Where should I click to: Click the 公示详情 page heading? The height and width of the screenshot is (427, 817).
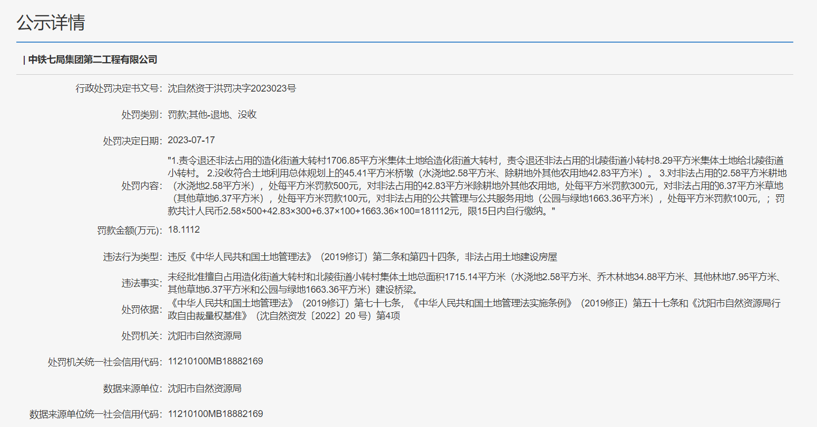(51, 22)
